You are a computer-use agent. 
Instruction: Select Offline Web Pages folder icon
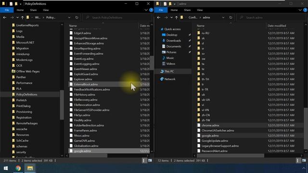click(13, 71)
